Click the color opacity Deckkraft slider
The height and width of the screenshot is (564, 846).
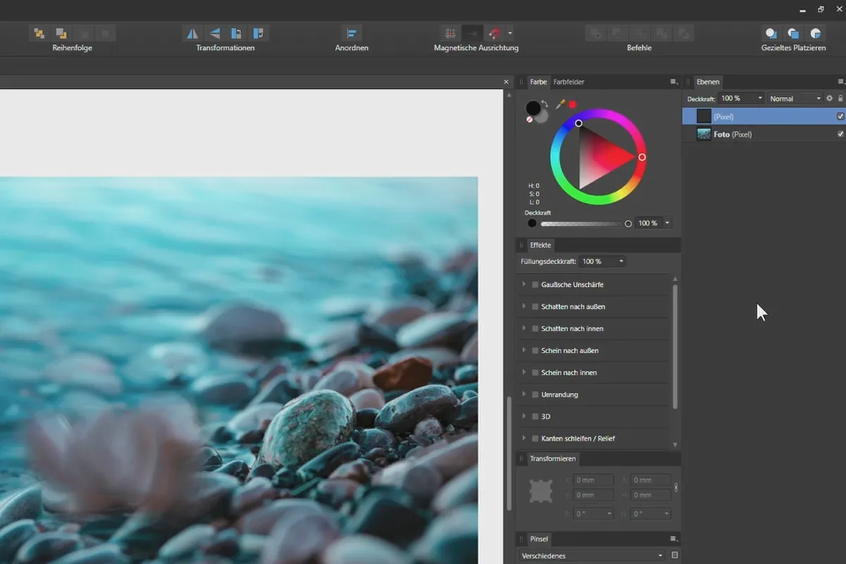(584, 223)
